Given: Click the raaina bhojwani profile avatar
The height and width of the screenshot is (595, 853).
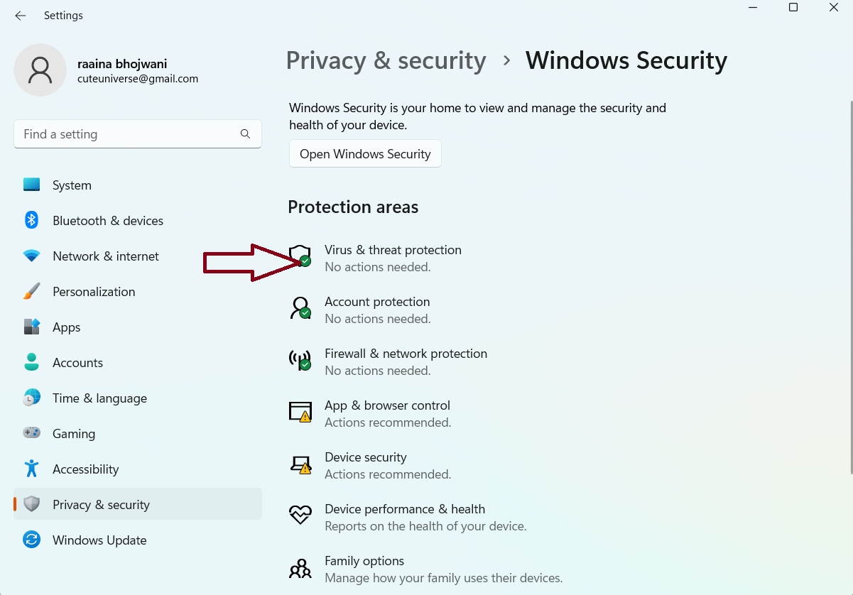Looking at the screenshot, I should pyautogui.click(x=40, y=70).
